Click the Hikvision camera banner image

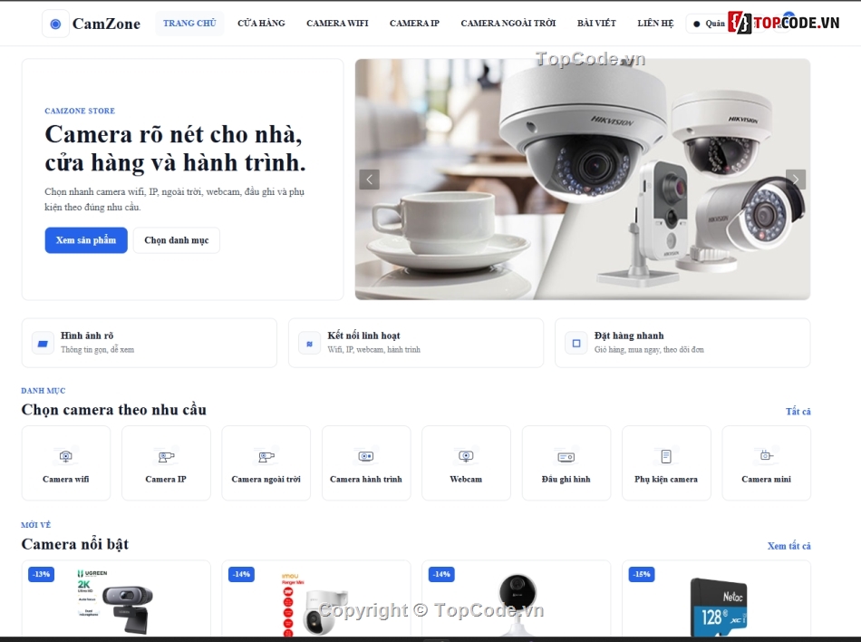(583, 180)
